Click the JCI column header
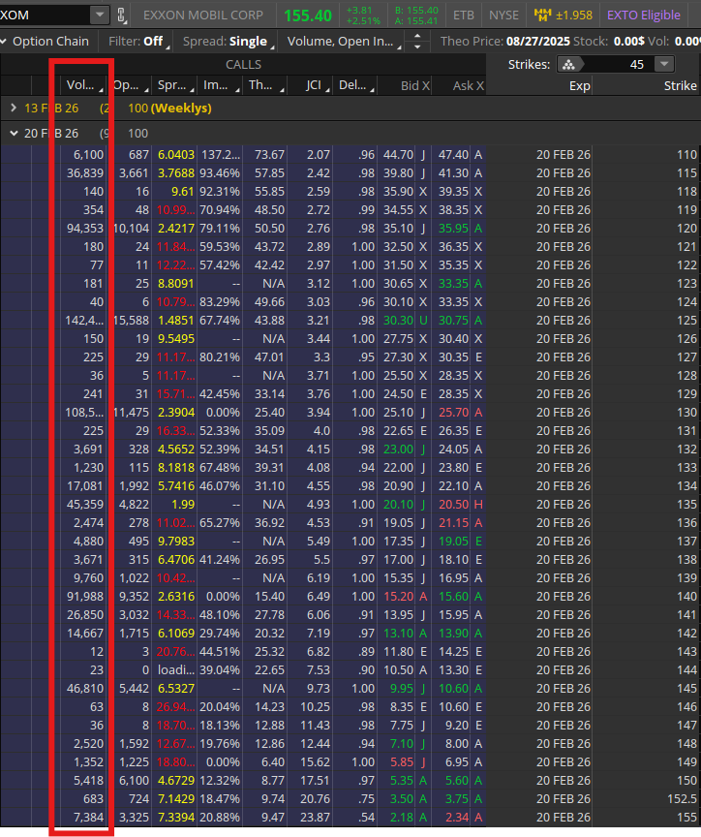701x837 pixels. point(310,85)
